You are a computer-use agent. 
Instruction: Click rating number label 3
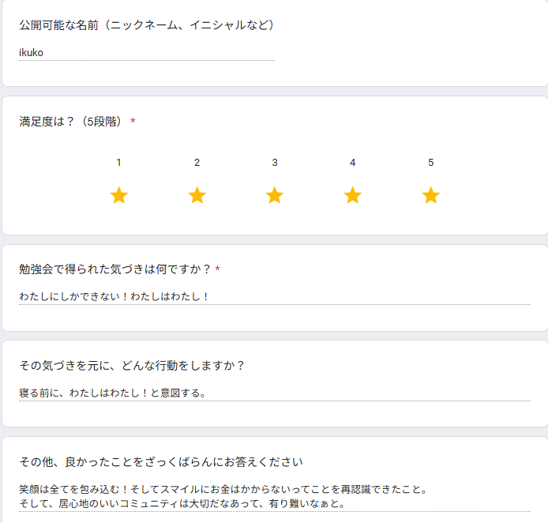tap(275, 163)
